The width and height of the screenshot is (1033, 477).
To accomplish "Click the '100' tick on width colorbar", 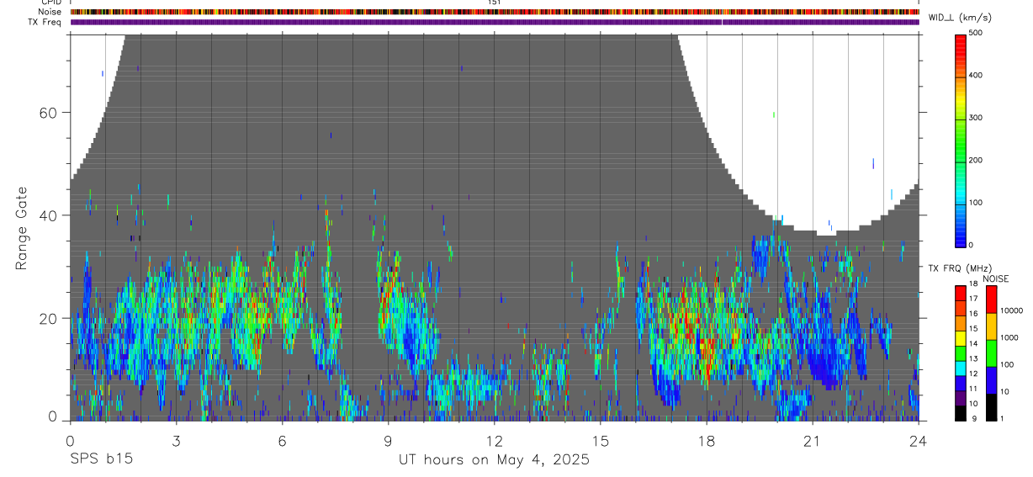I will tap(977, 202).
